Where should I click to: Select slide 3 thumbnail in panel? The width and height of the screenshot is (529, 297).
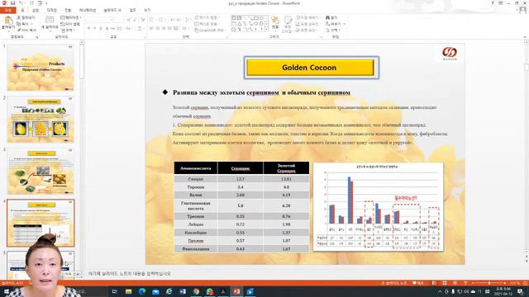(x=41, y=171)
